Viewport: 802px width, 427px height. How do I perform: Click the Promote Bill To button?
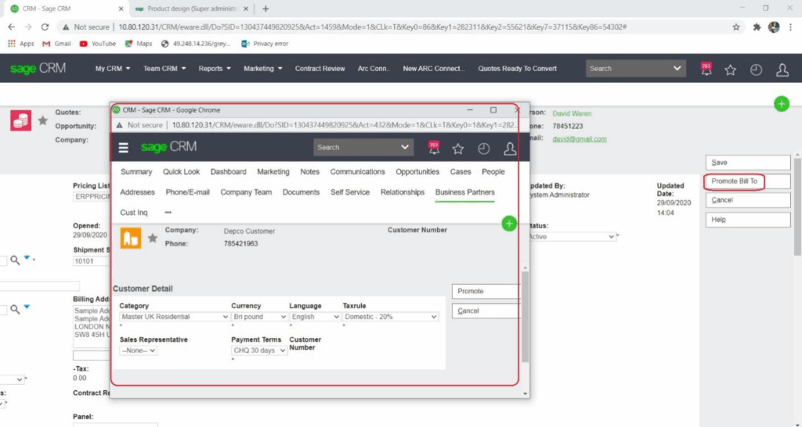click(x=735, y=181)
